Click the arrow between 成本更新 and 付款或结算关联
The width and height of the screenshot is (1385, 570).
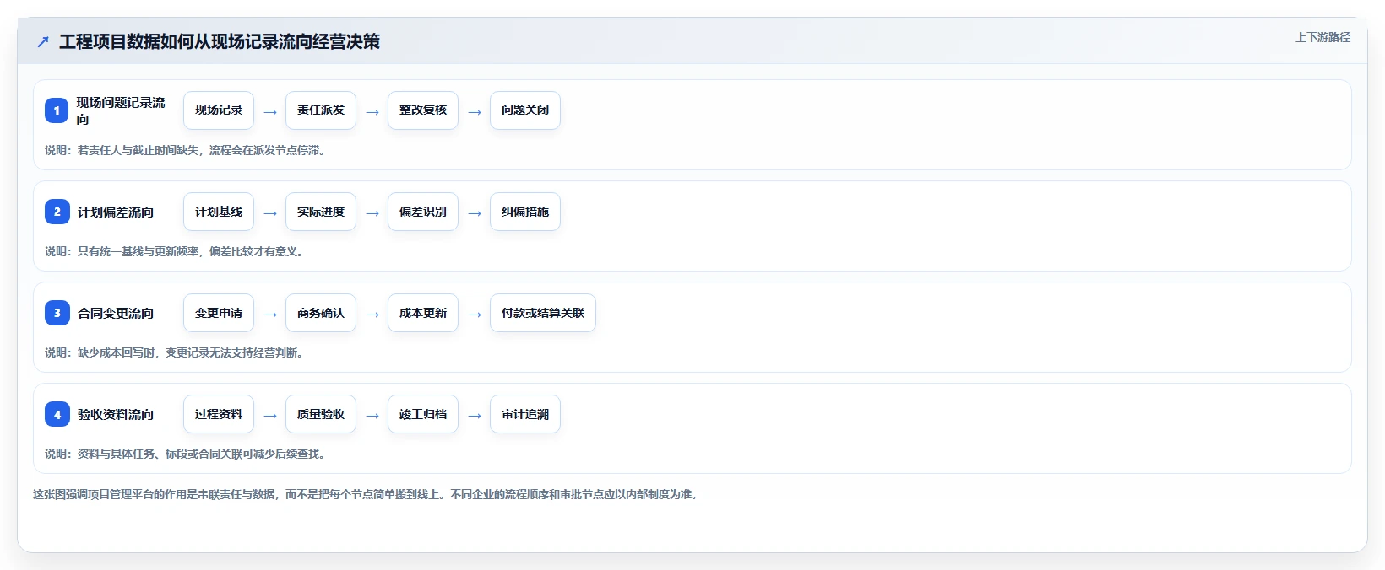coord(475,315)
